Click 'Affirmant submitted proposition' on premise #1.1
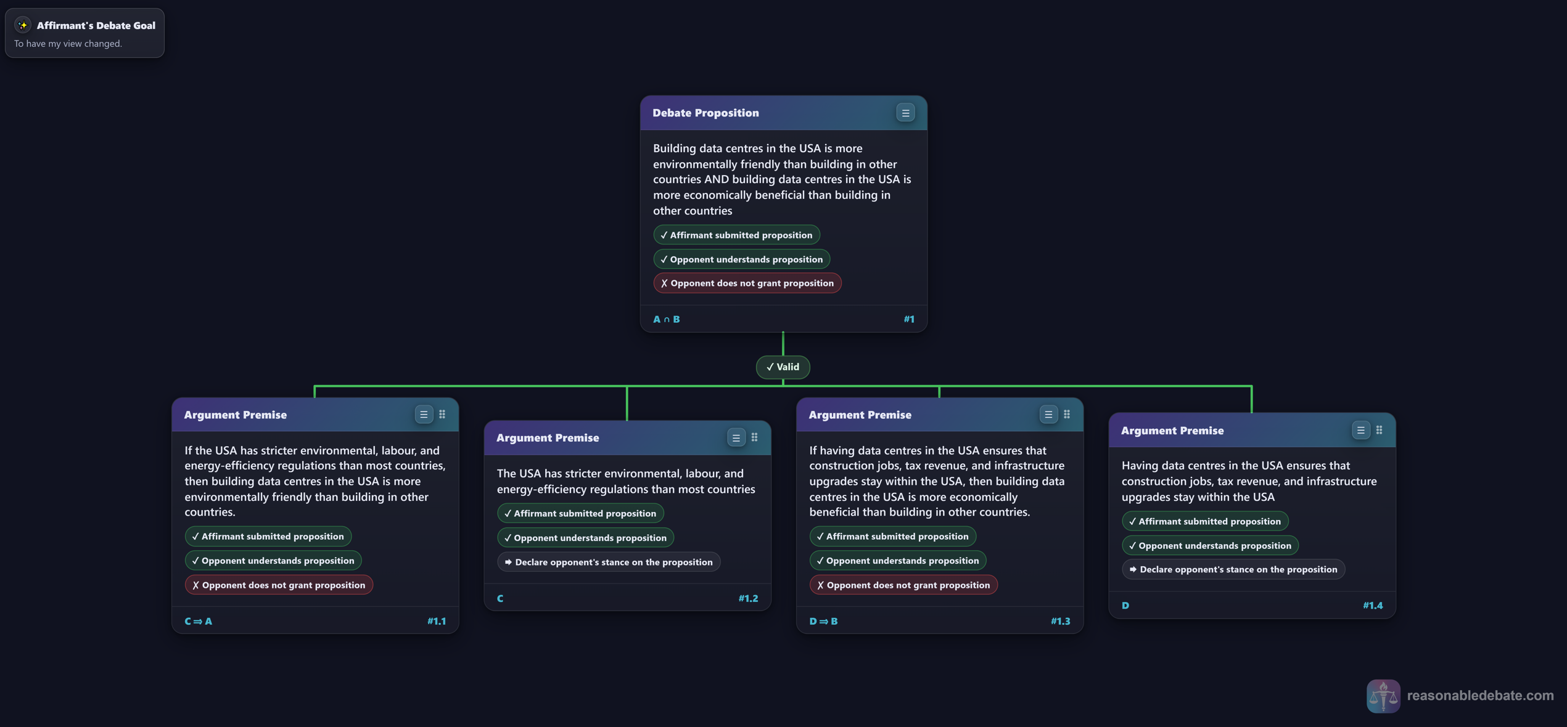 pos(268,537)
